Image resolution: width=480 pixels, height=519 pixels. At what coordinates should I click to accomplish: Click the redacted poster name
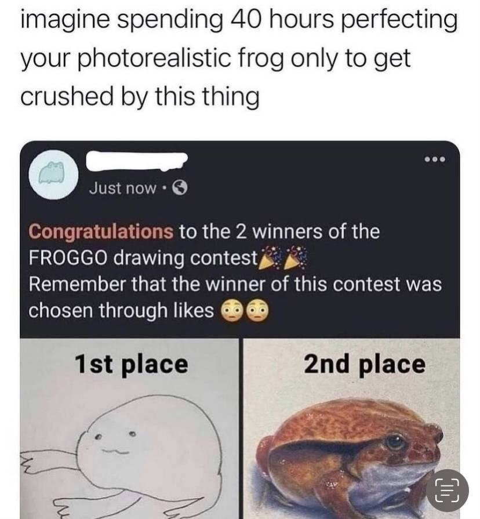(137, 161)
